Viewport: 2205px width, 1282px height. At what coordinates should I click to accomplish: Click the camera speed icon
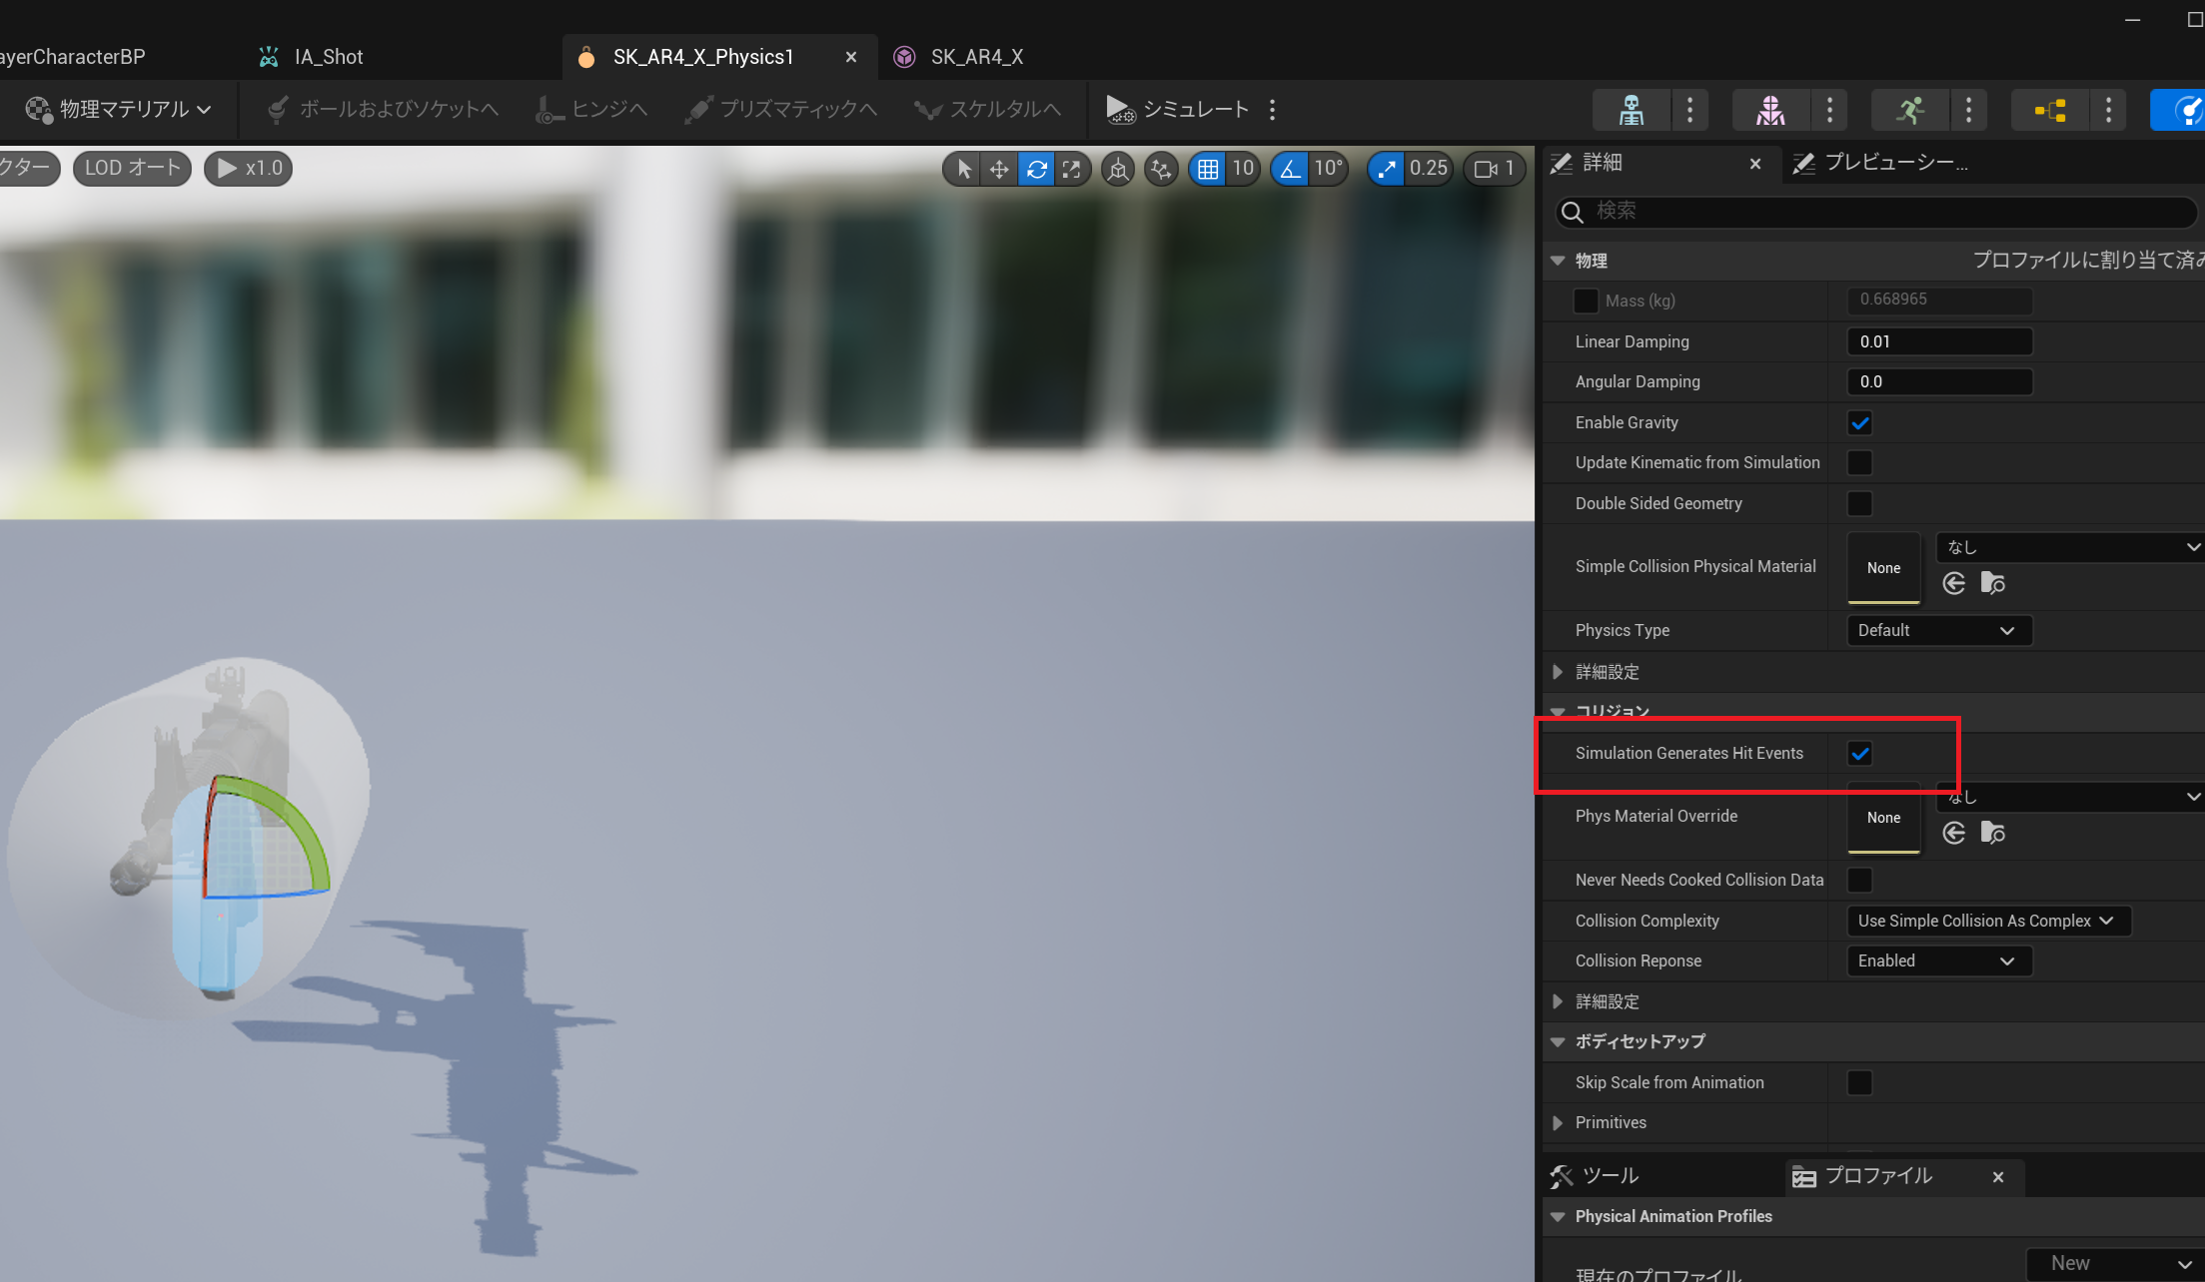[1486, 169]
